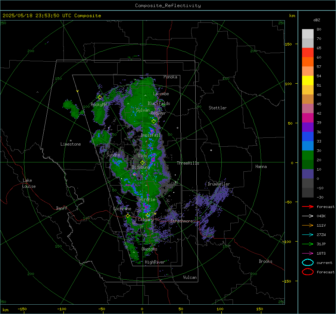Select the Ponoka label
Image resolution: width=336 pixels, height=314 pixels.
pos(170,77)
